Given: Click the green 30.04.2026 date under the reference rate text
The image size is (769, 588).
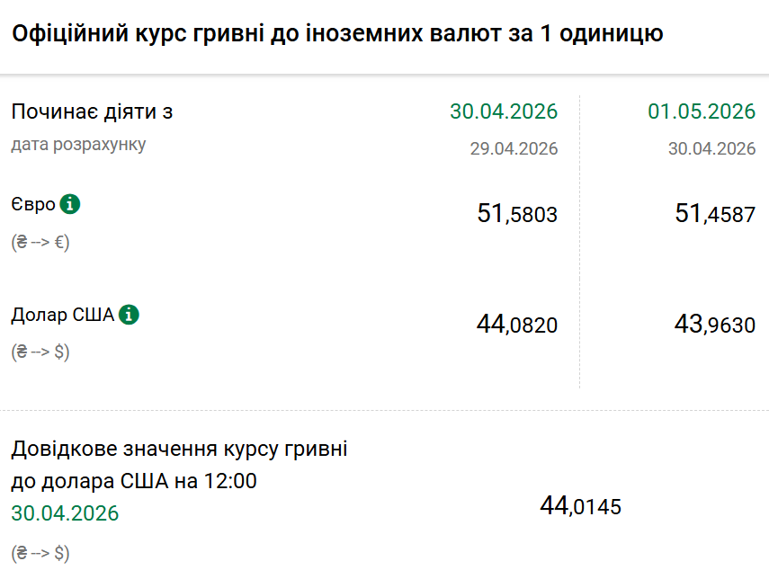Looking at the screenshot, I should 65,513.
